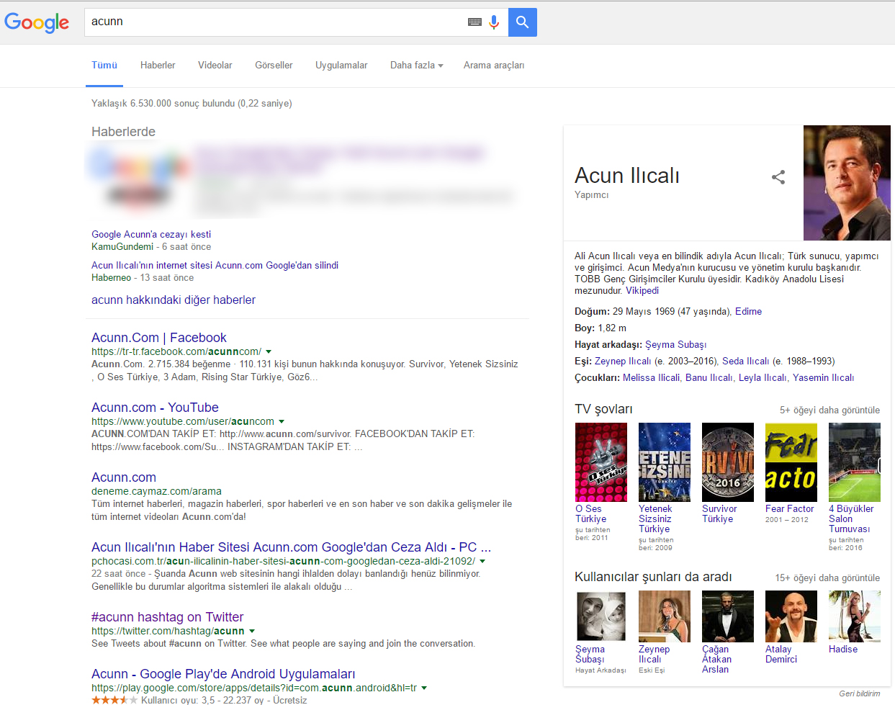
Task: Switch to the Görseller tab
Action: pyautogui.click(x=274, y=65)
